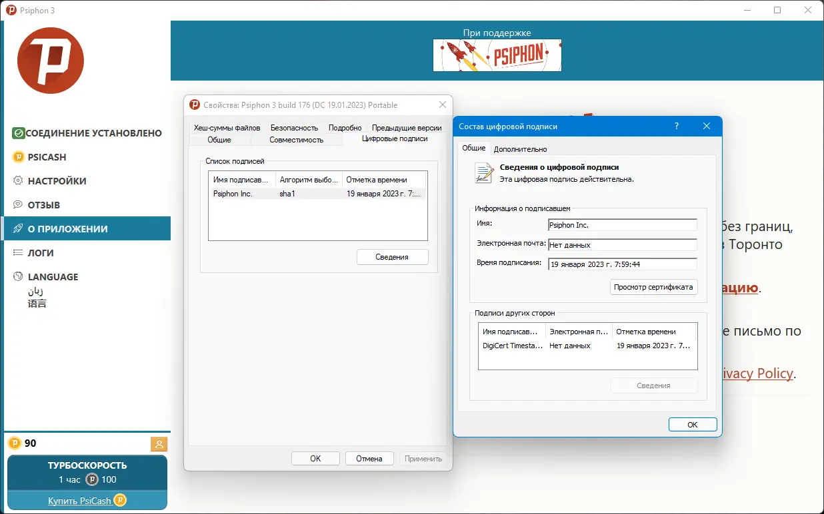Viewport: 824px width, 514px height.
Task: Click Отмена in Свойства window
Action: 369,458
